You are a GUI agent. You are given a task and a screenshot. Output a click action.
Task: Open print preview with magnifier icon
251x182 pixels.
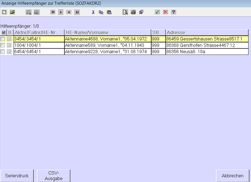tap(125, 12)
